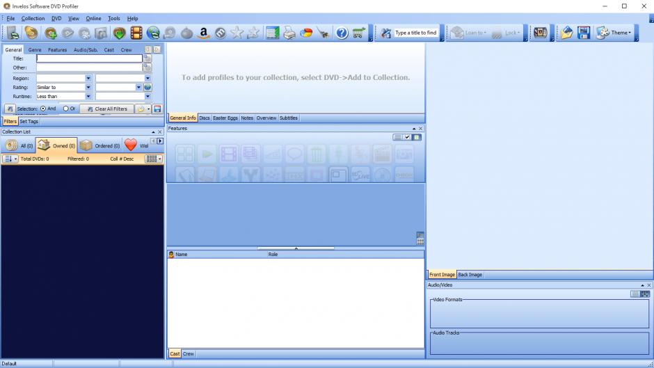This screenshot has height=368, width=654.
Task: Switch to the Crew tab at bottom
Action: [x=188, y=354]
